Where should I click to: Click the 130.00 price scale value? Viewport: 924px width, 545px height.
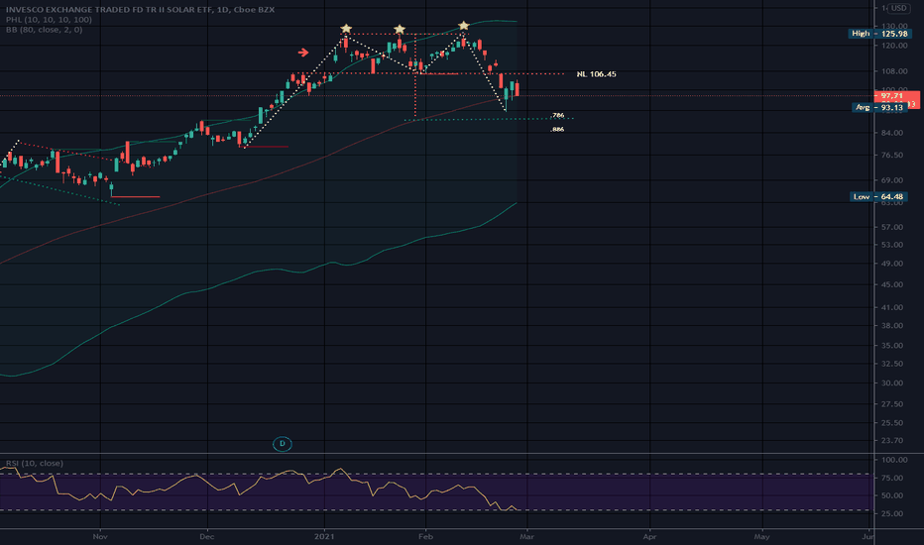pyautogui.click(x=894, y=27)
